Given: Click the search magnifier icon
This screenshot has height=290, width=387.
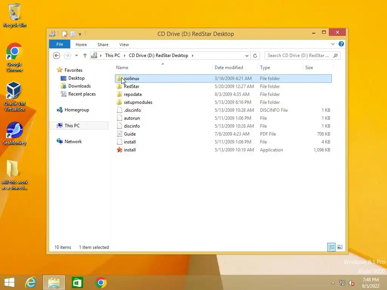Looking at the screenshot, I should [336, 56].
